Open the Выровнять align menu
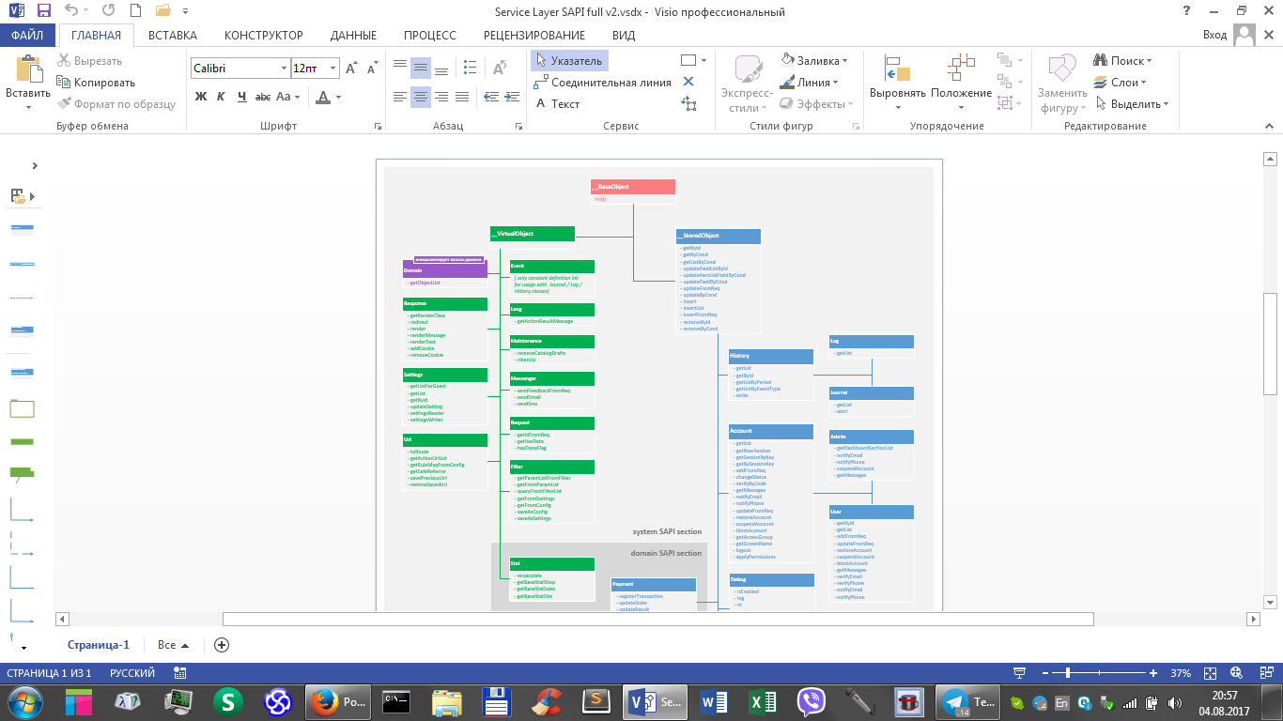1283x721 pixels. [898, 83]
